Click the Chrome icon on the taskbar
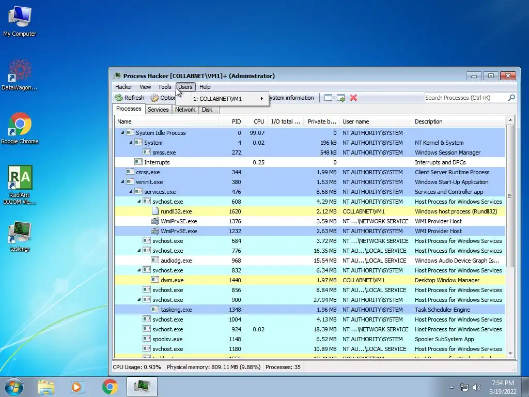The image size is (529, 397). [110, 387]
